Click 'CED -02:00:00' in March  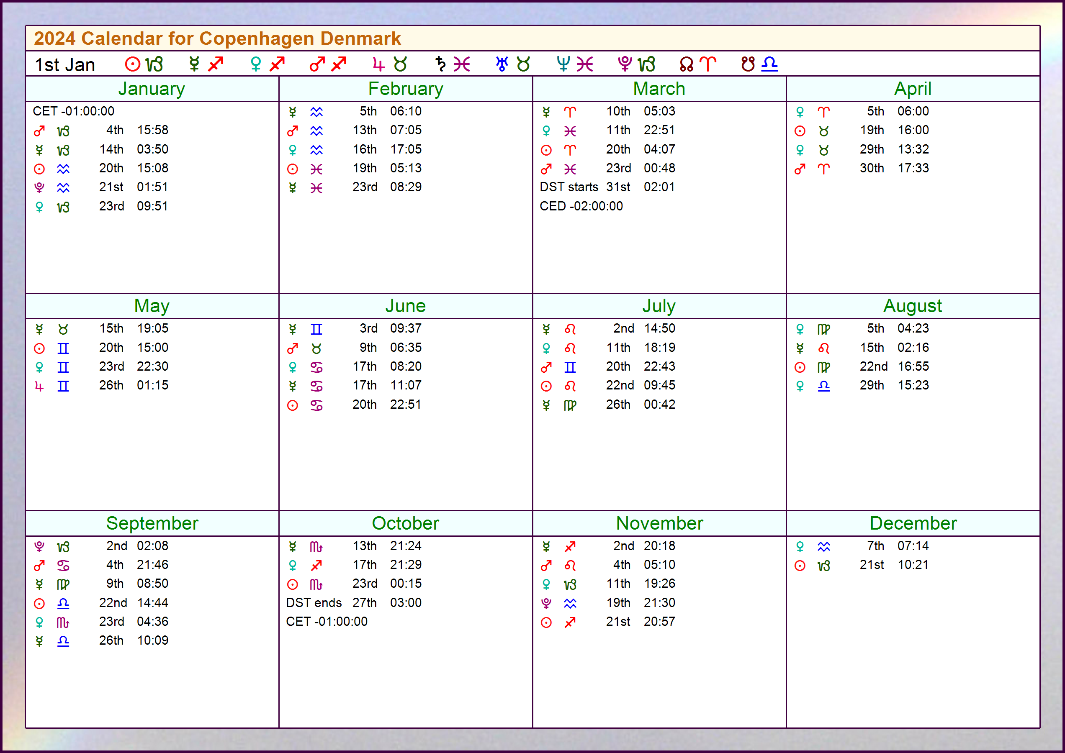(581, 206)
